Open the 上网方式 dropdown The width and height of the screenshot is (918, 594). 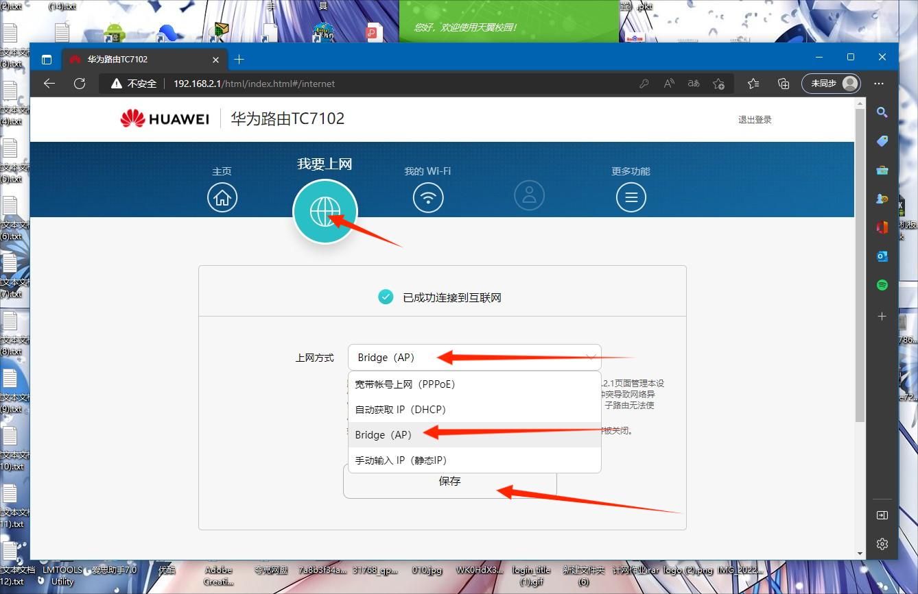pos(474,357)
